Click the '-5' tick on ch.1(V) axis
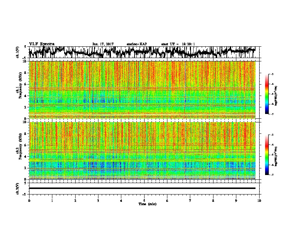Viewport: 292px width, 225px height. (25, 58)
